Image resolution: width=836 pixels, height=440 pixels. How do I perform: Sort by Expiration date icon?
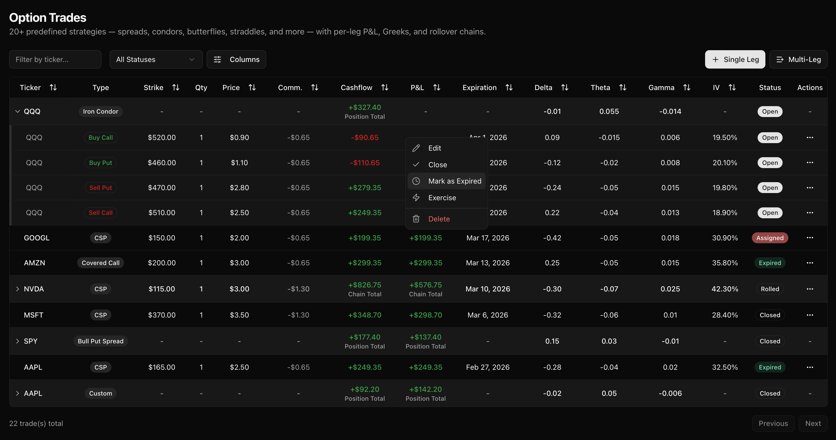click(509, 87)
